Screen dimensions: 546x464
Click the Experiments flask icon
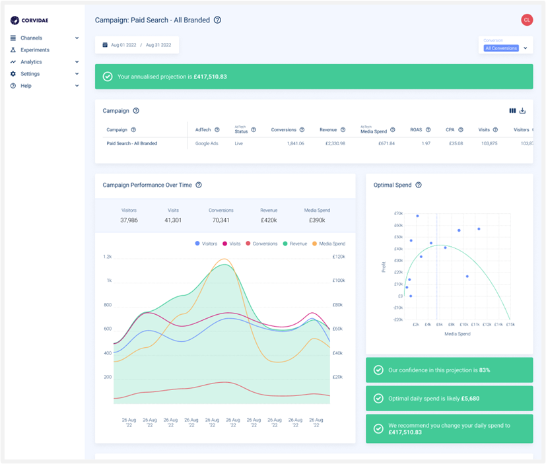pyautogui.click(x=13, y=50)
